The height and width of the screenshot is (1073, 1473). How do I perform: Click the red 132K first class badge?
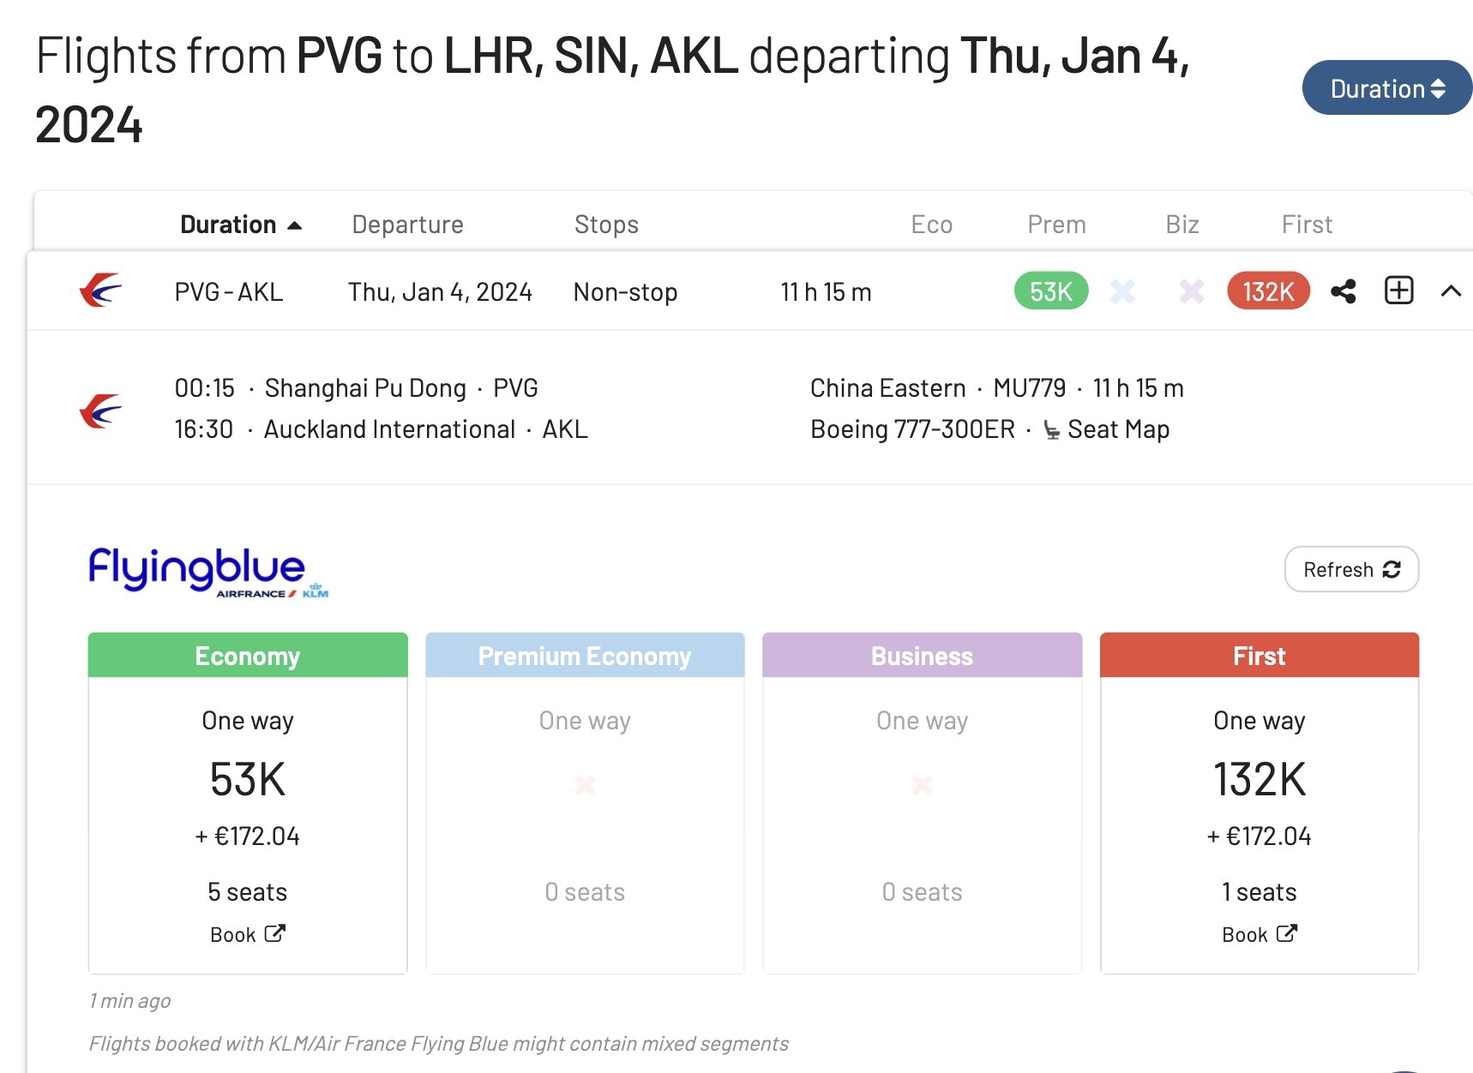(x=1268, y=291)
